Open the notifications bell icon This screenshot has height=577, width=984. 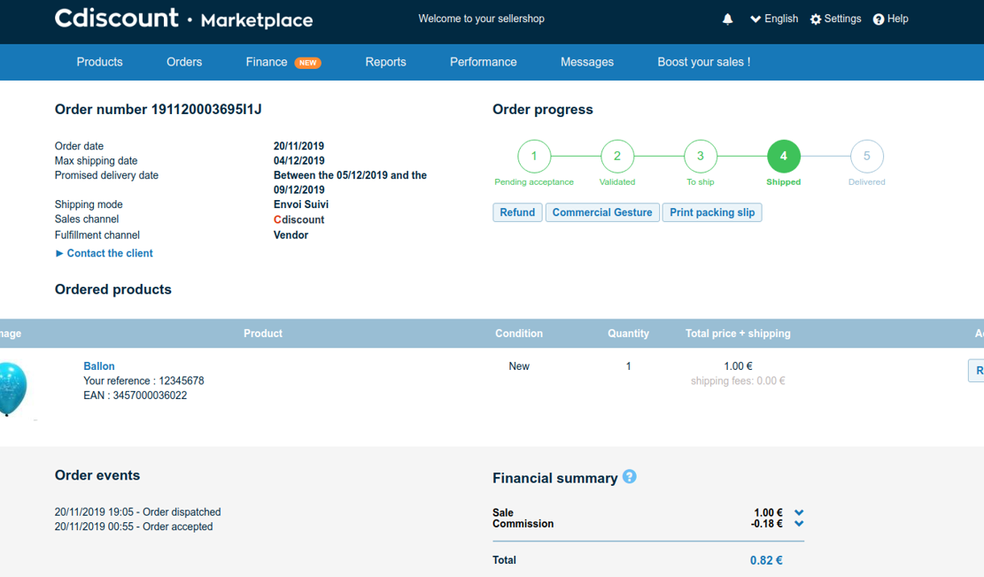727,19
